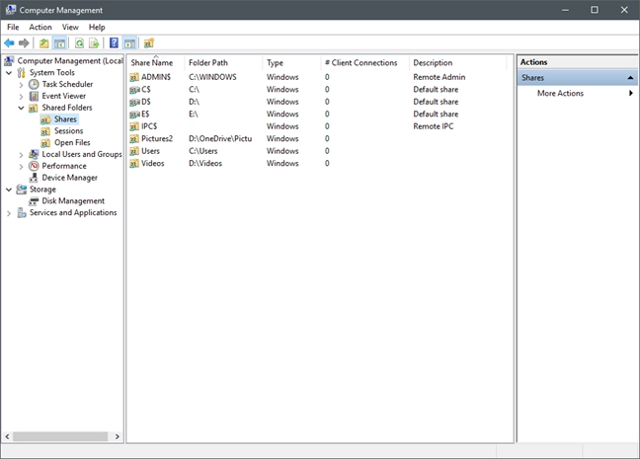Click the Forward arrow in toolbar

point(24,42)
